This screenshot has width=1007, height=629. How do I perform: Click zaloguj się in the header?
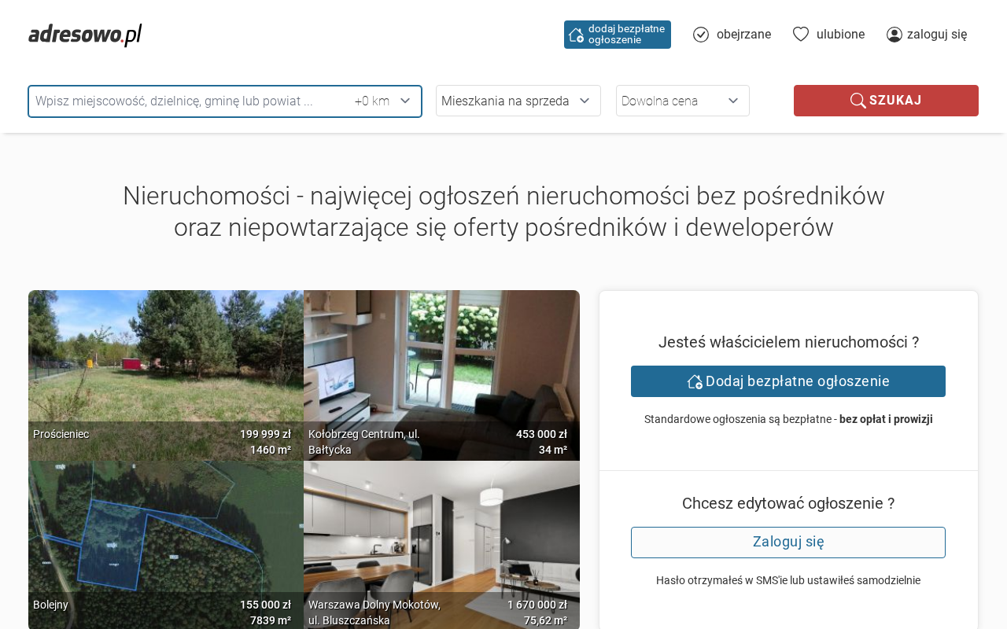(937, 35)
